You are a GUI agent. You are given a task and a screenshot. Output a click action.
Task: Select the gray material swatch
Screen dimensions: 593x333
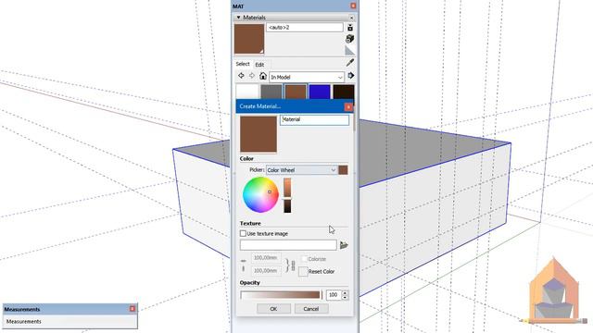tap(271, 92)
